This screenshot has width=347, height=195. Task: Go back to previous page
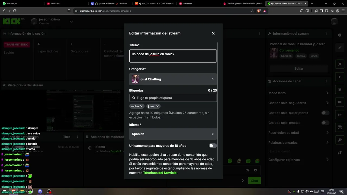tap(4, 11)
